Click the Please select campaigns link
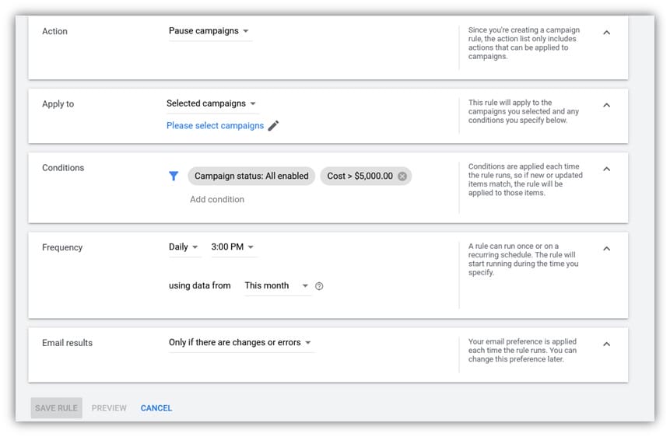 [215, 126]
